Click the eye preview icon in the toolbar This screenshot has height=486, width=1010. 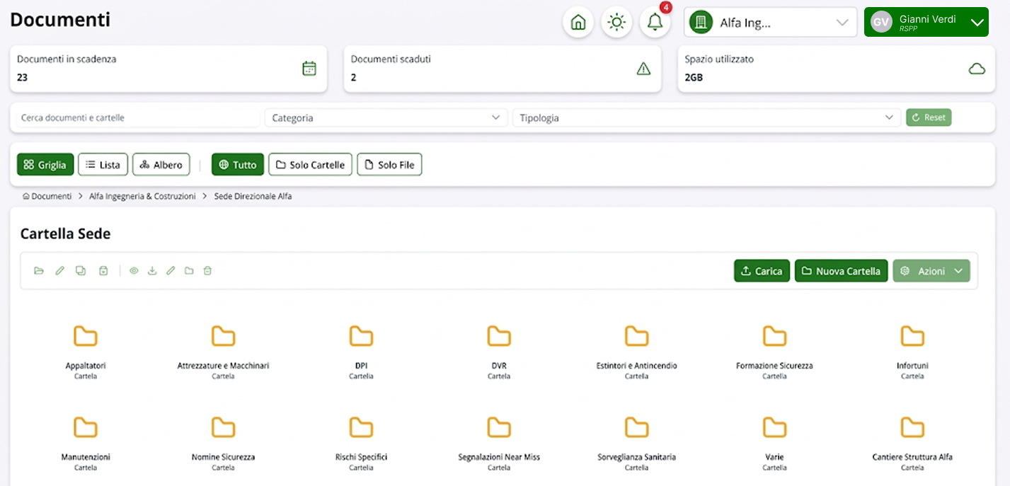(x=134, y=271)
